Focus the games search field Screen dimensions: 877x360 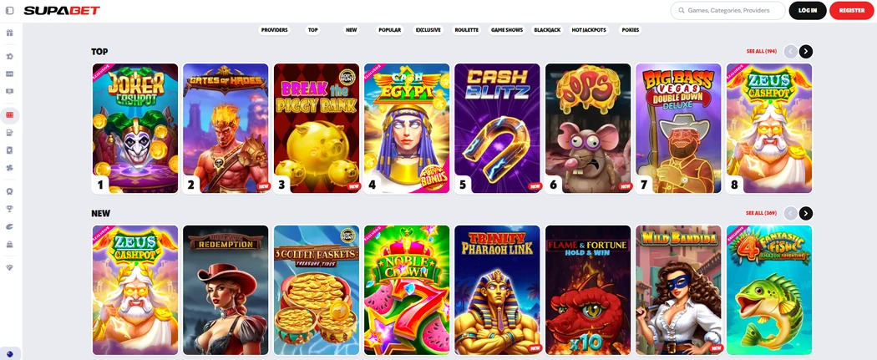(727, 11)
